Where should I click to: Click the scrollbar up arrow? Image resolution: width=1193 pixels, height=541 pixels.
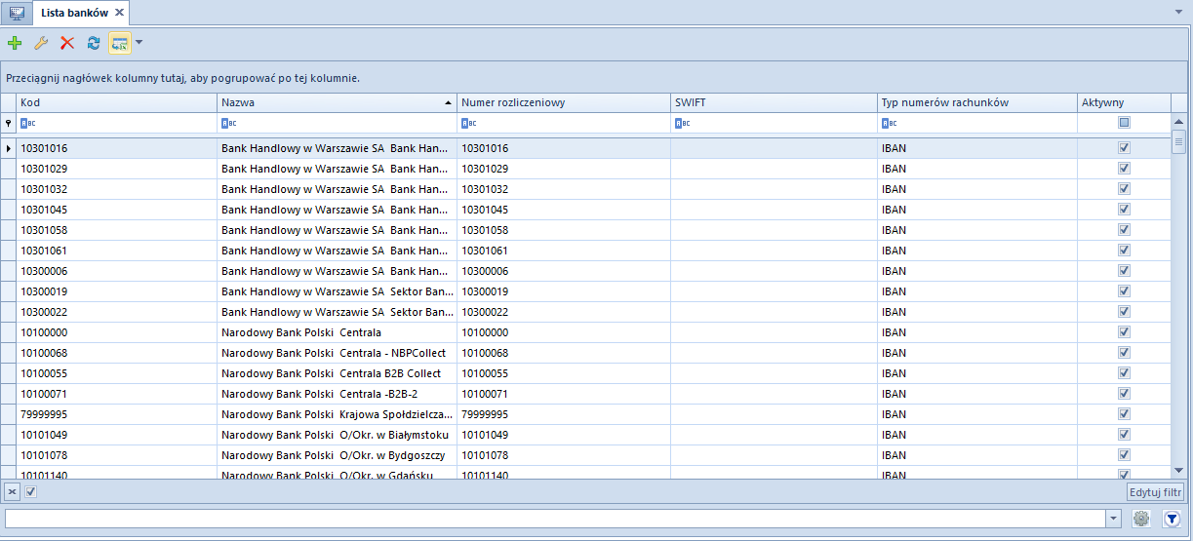pyautogui.click(x=1178, y=122)
